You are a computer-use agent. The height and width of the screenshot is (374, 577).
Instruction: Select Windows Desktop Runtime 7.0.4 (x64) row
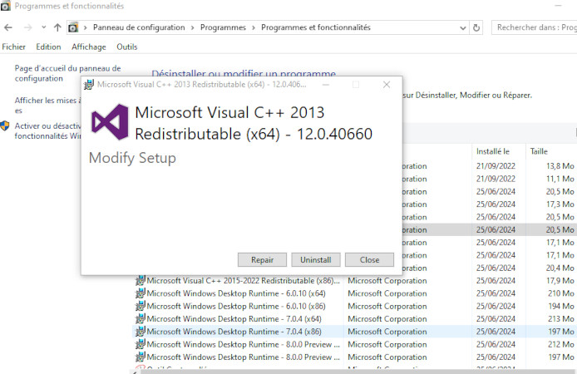click(x=354, y=319)
